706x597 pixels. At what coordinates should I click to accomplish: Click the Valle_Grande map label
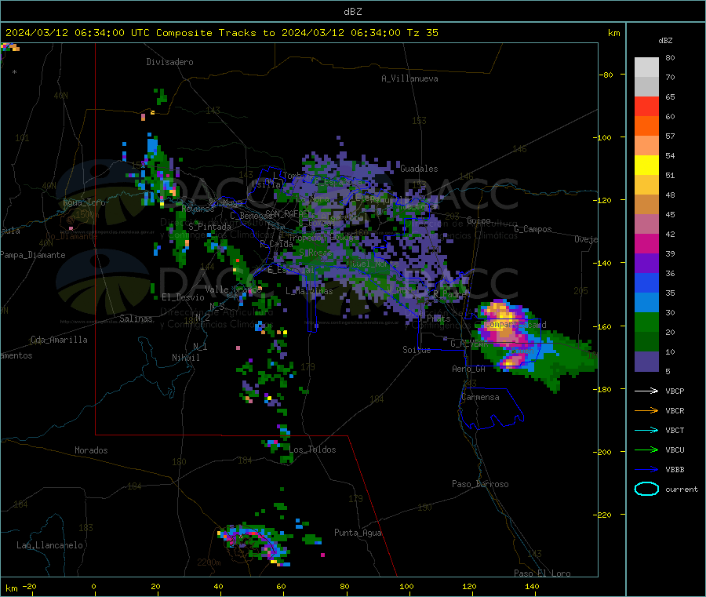pyautogui.click(x=233, y=289)
